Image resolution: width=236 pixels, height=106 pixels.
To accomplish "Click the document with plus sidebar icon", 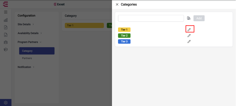I will 6,28.
